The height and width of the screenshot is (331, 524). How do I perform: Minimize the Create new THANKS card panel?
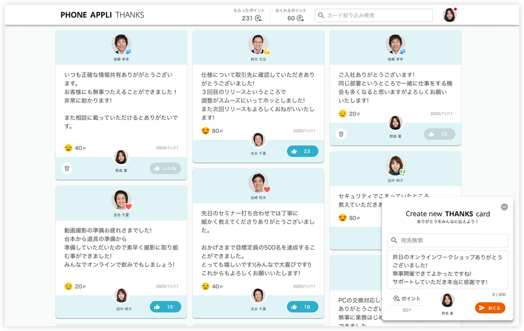click(504, 207)
